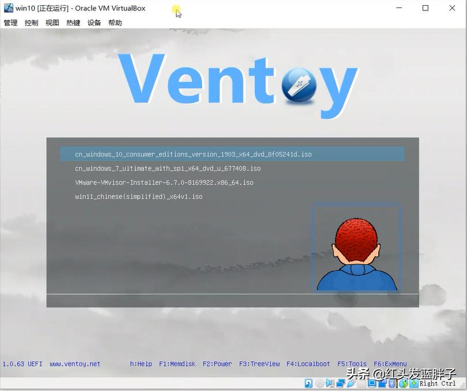Open the 控制 menu

[31, 22]
